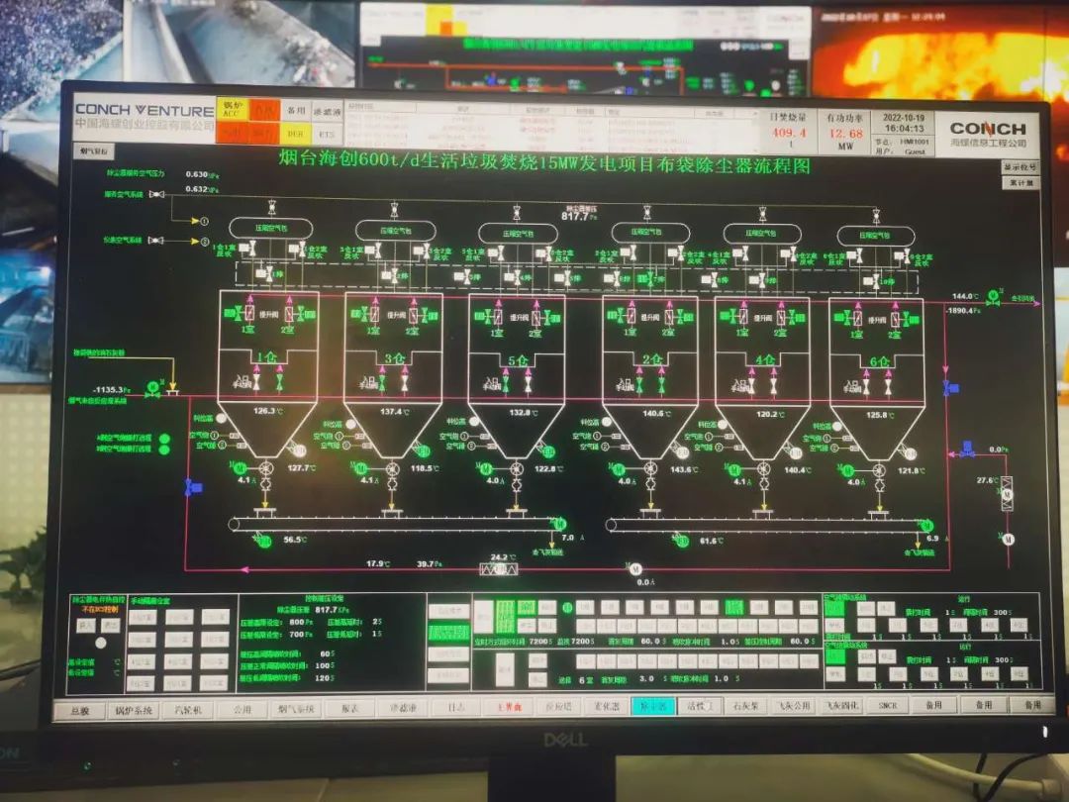Click green motor at left conveyor's right end

pos(559,524)
